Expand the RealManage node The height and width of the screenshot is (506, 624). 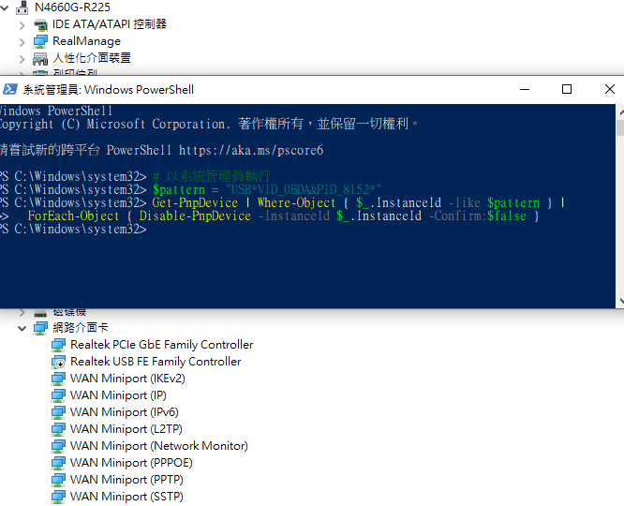pos(22,41)
